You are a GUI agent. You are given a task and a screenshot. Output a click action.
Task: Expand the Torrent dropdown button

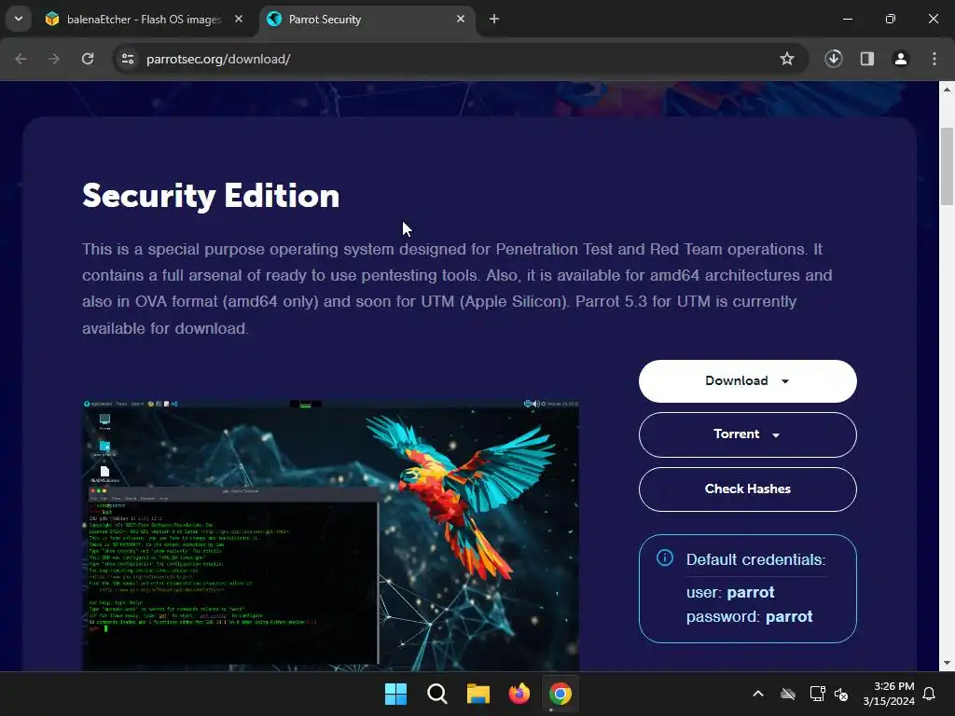pyautogui.click(x=747, y=434)
